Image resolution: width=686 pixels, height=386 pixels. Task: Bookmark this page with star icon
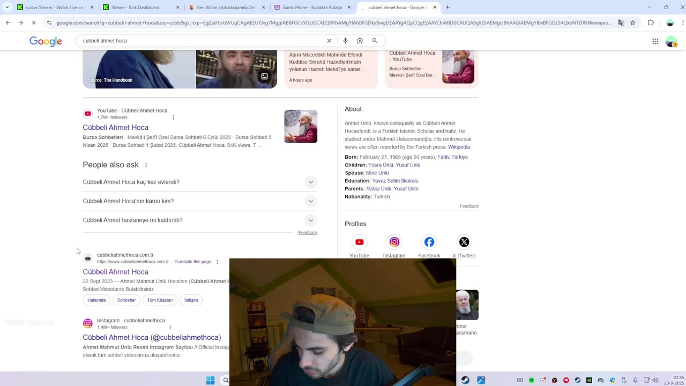pos(632,23)
